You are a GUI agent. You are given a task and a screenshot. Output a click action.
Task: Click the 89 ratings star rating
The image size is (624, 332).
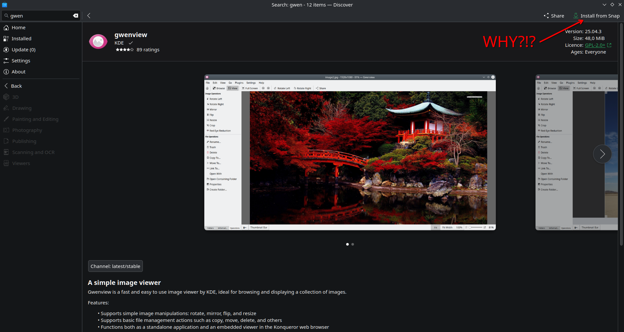(138, 50)
